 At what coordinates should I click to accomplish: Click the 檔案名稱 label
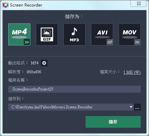tap(18, 80)
